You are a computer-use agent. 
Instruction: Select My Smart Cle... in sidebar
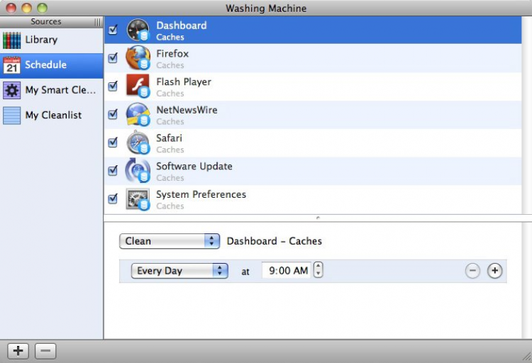(52, 90)
